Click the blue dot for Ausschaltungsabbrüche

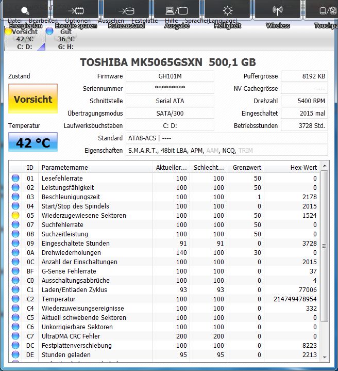[15, 280]
